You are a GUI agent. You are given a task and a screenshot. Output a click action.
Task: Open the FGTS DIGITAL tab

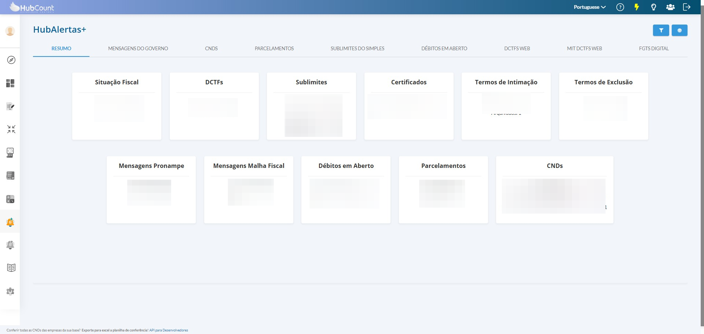pyautogui.click(x=654, y=48)
